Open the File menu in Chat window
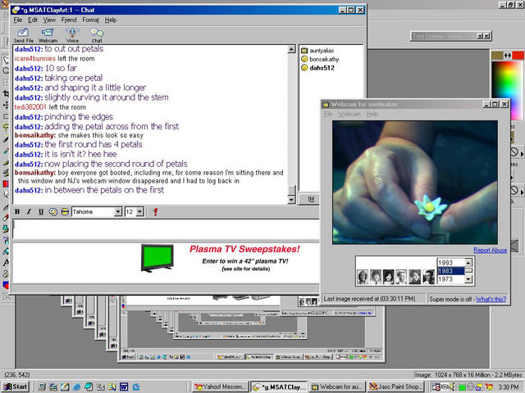 [18, 20]
